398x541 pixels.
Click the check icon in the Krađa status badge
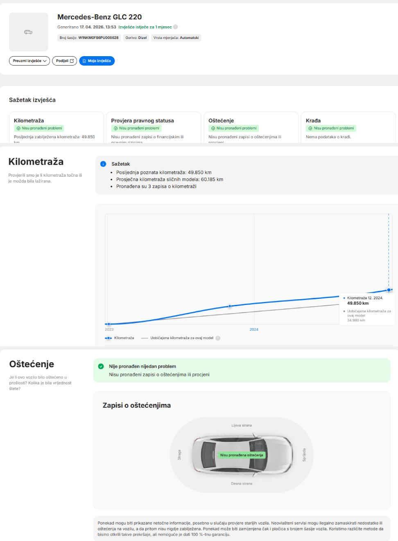[310, 128]
